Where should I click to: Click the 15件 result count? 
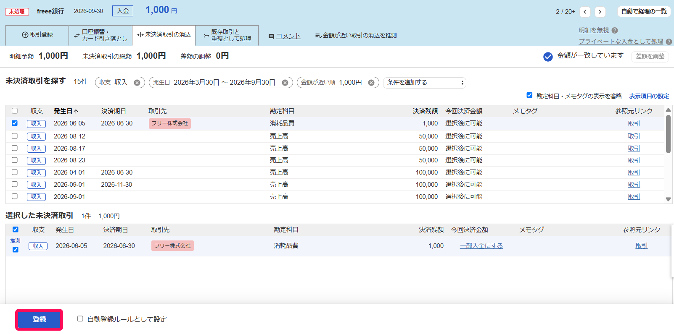80,82
